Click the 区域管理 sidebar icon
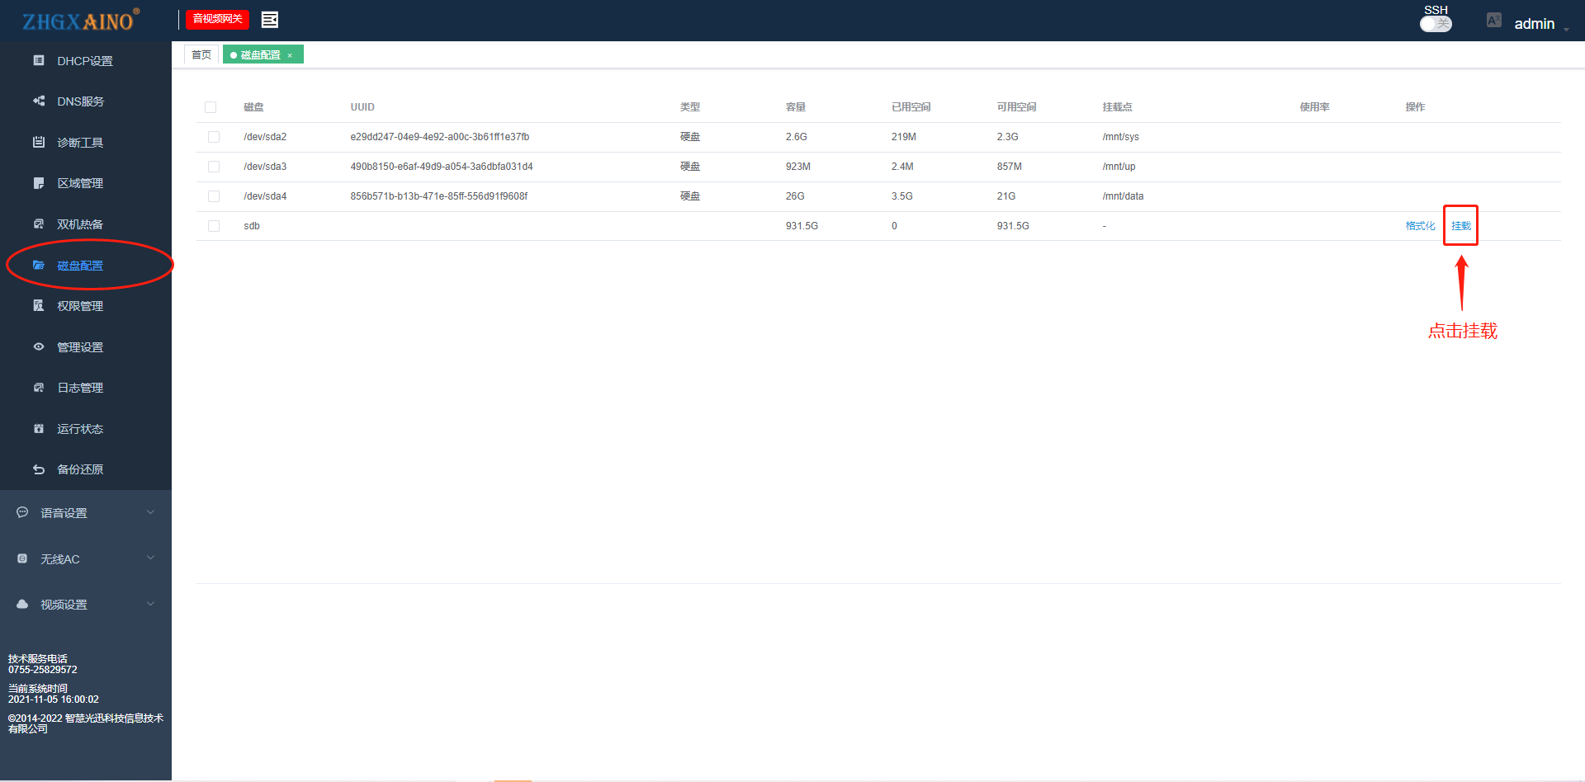The width and height of the screenshot is (1585, 782). coord(39,183)
